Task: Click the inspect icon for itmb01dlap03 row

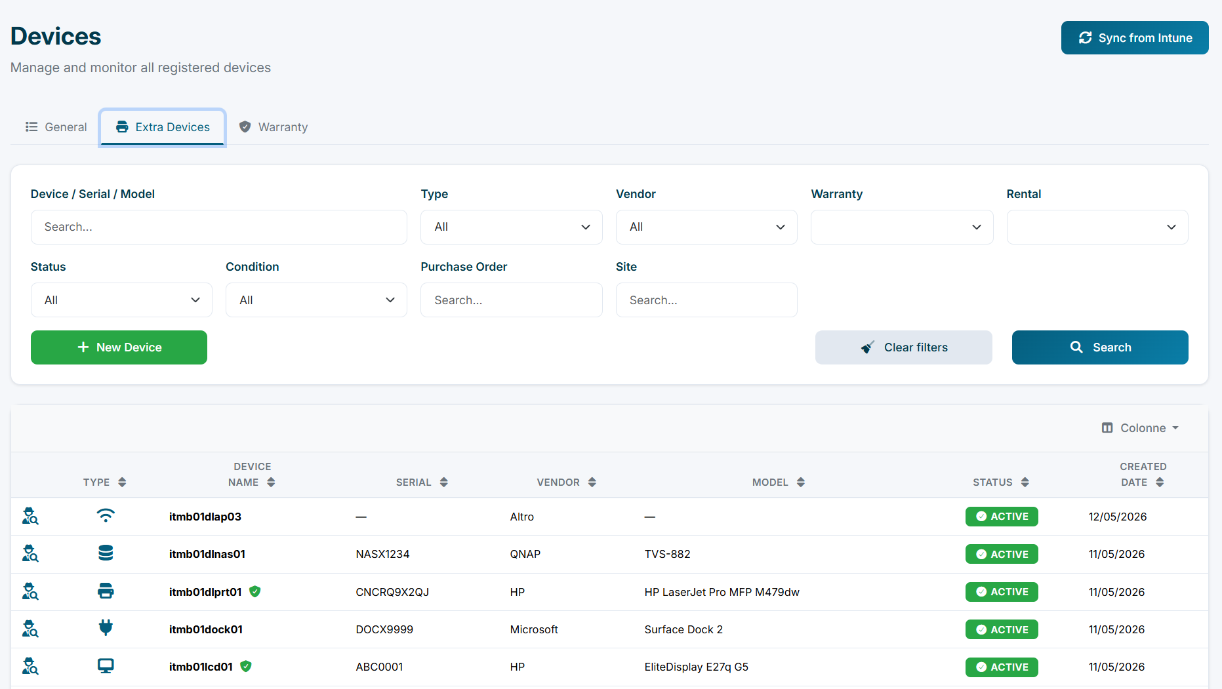Action: click(30, 516)
